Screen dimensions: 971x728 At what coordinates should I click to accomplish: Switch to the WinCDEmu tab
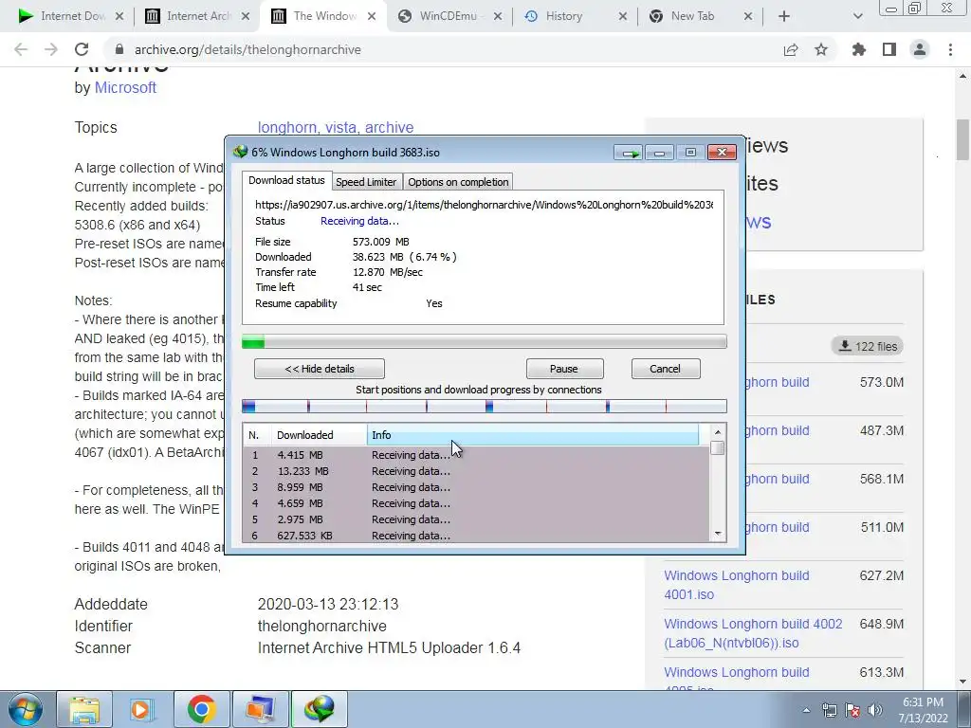tap(449, 16)
